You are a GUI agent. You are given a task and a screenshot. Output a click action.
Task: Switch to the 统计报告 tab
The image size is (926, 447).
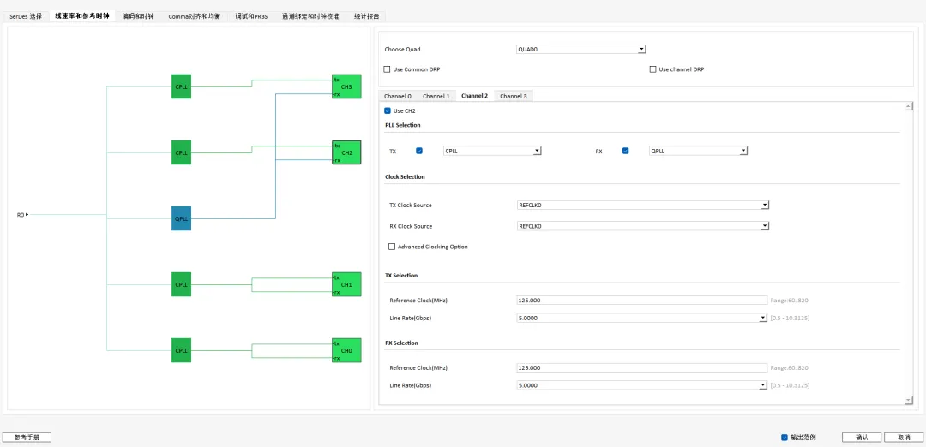pos(366,16)
